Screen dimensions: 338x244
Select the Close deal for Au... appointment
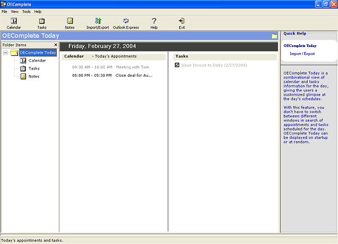(134, 76)
